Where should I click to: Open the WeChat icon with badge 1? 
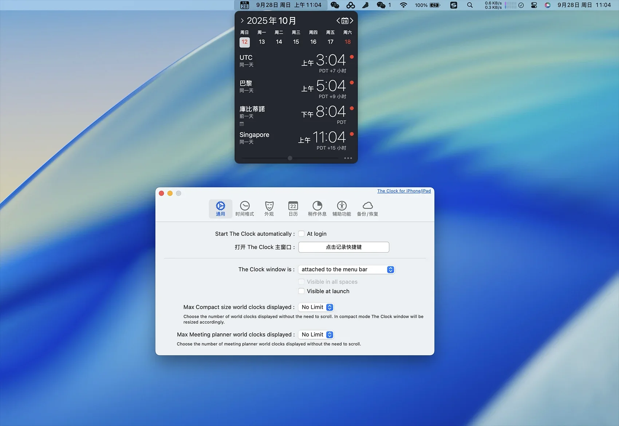tap(384, 5)
